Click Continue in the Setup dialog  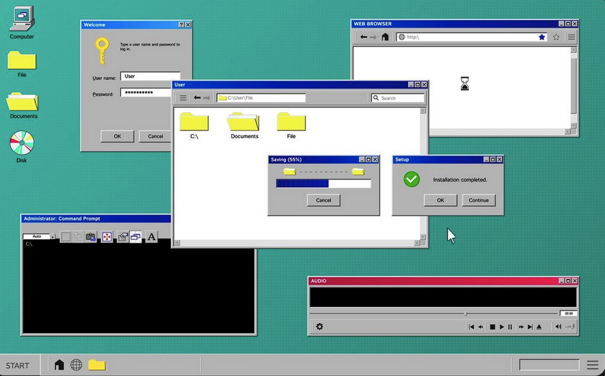(x=478, y=200)
